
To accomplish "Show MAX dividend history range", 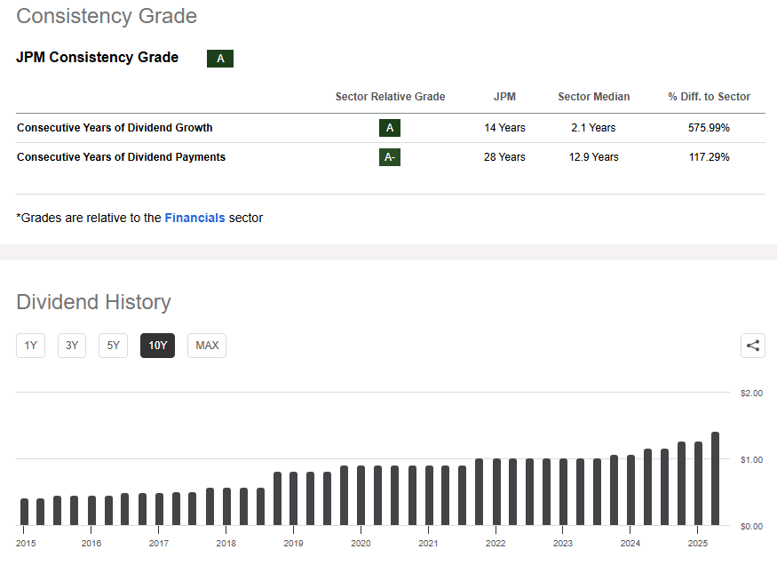I will 207,346.
